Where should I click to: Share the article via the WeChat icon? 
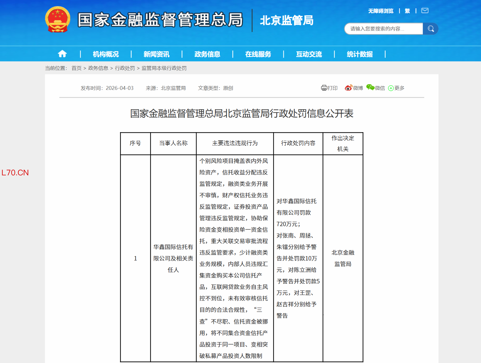371,88
